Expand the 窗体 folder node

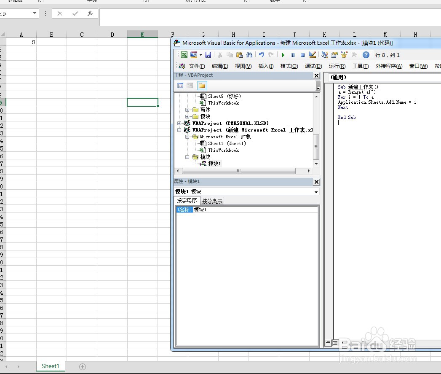[x=187, y=110]
